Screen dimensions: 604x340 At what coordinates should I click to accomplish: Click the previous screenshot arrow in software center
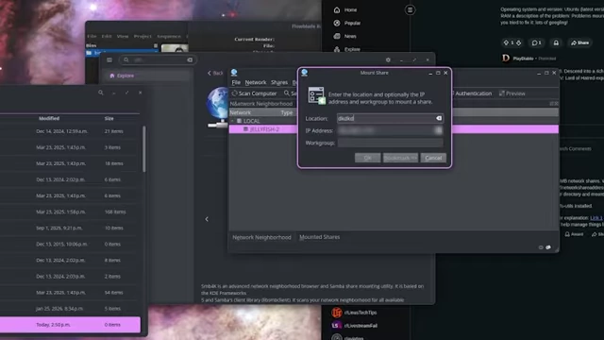tap(207, 219)
